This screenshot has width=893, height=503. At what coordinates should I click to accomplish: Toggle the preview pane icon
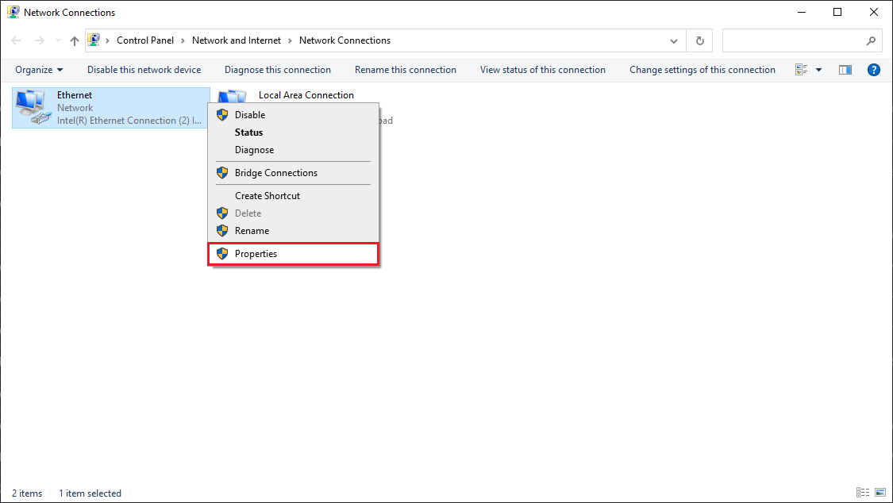(845, 69)
